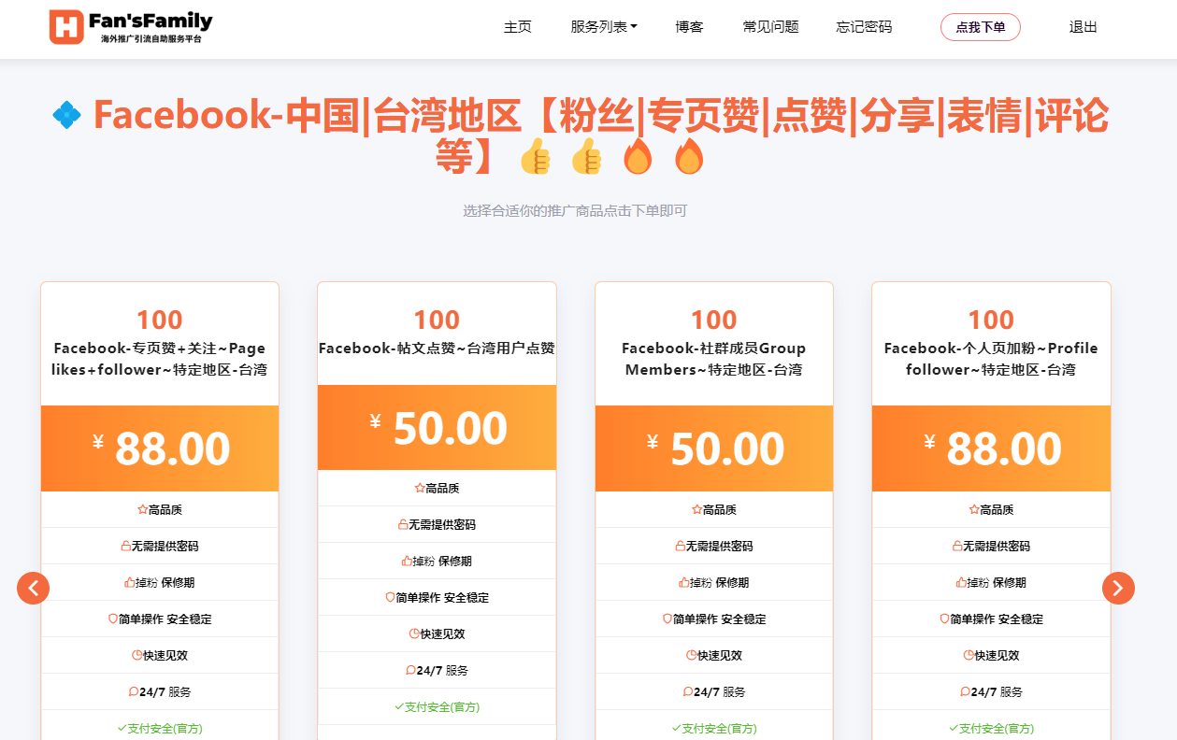The height and width of the screenshot is (740, 1177).
Task: Click the star icon in 专页赞 card
Action: [x=142, y=510]
